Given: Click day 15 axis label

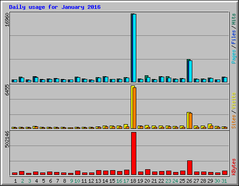Looking at the screenshot, I should pyautogui.click(x=112, y=181).
